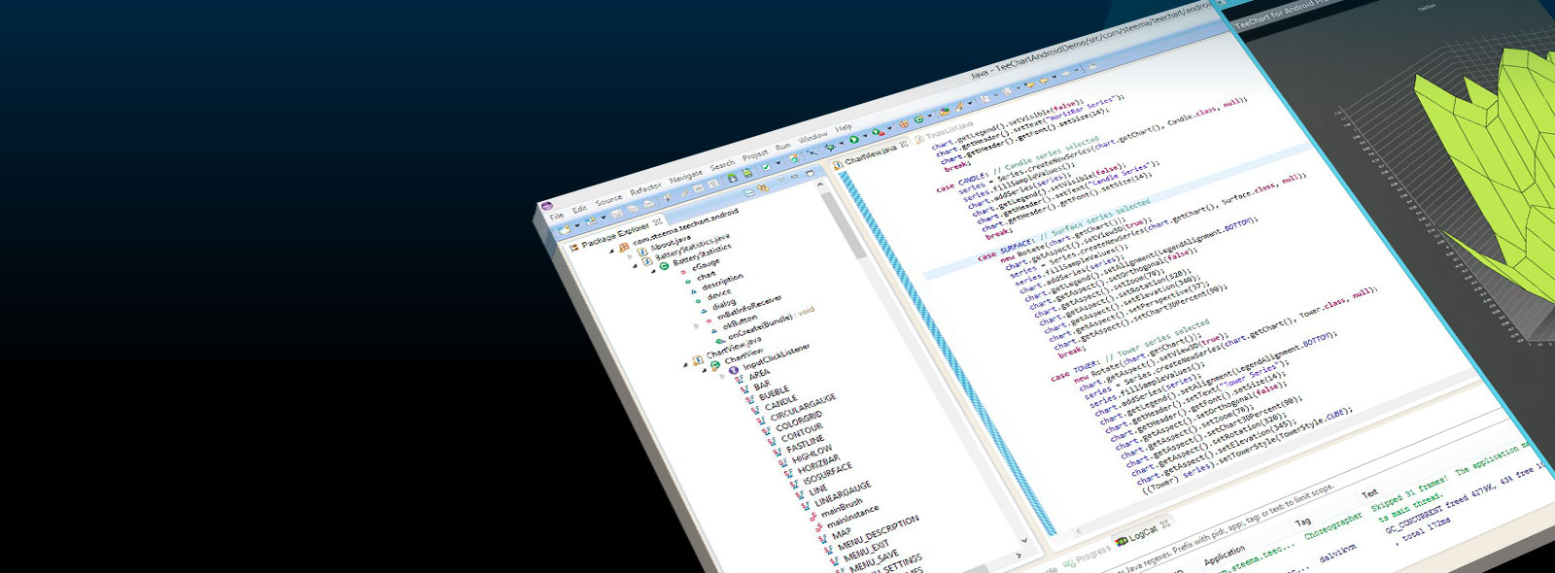Image resolution: width=1555 pixels, height=573 pixels.
Task: Select the cGauge field
Action: [x=705, y=263]
